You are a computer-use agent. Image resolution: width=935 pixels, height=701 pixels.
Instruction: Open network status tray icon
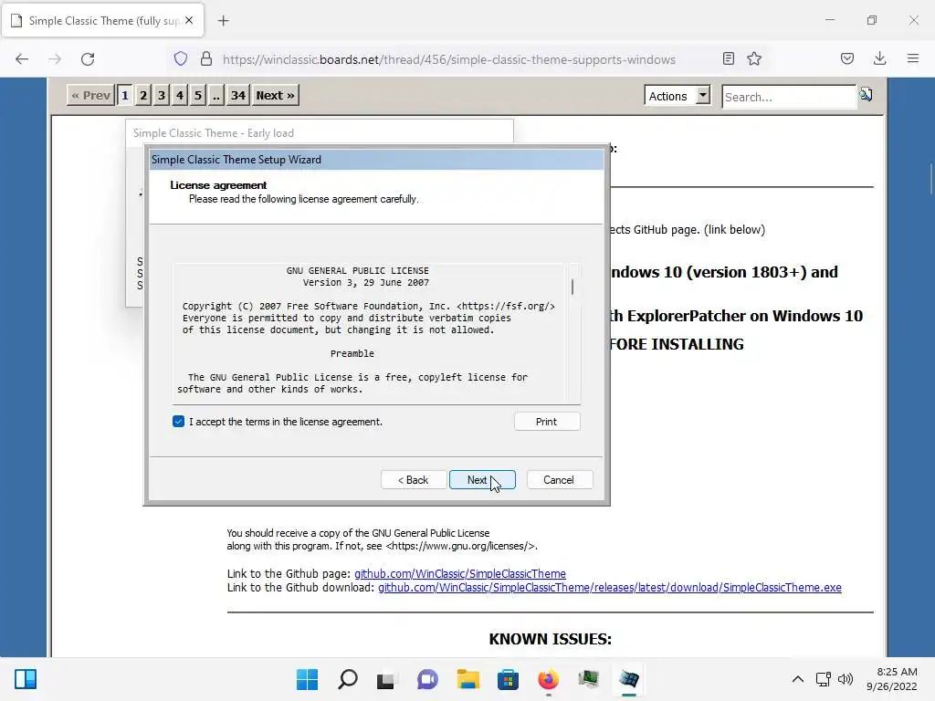(x=824, y=679)
